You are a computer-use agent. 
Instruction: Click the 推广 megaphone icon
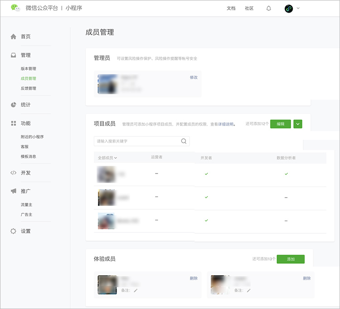coord(14,191)
